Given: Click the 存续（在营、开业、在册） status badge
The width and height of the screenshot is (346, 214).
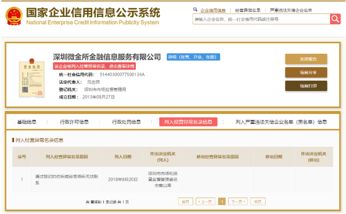Looking at the screenshot, I should click(193, 57).
